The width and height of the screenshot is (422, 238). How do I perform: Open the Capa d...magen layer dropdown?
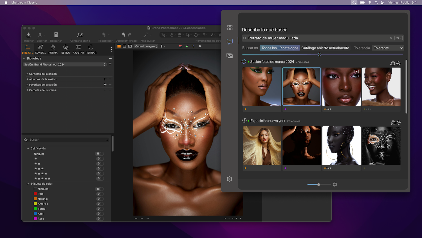[x=146, y=46]
